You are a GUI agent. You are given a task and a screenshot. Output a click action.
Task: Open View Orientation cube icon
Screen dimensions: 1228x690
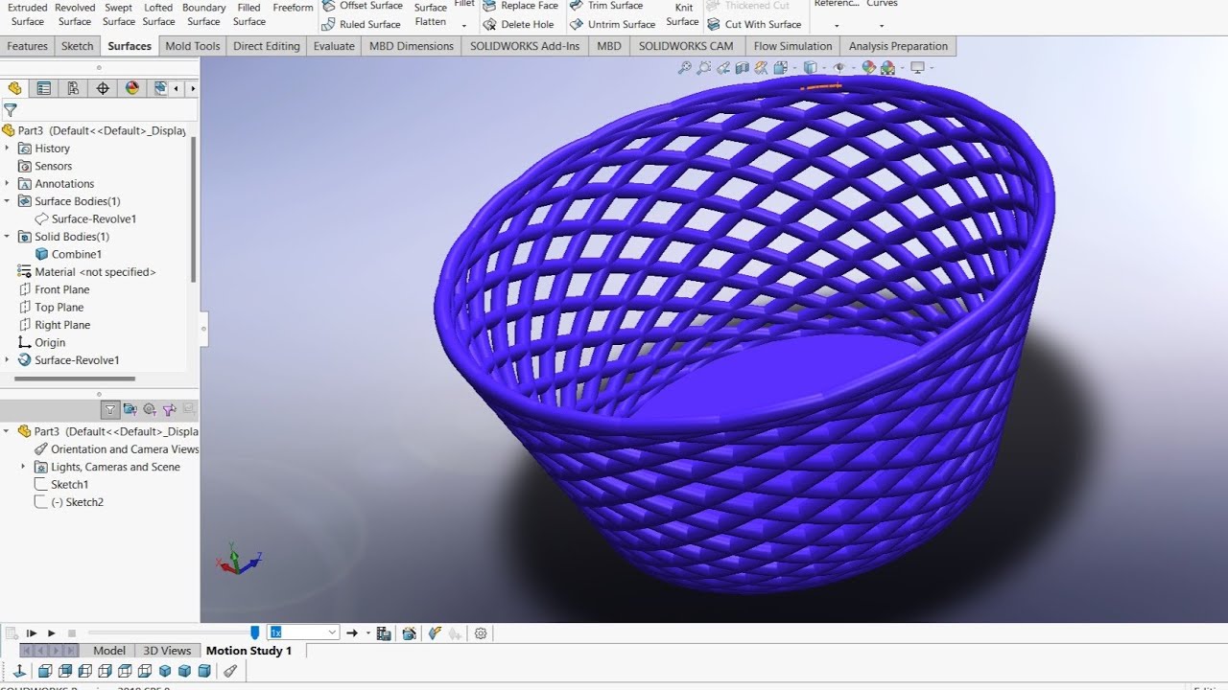coord(780,68)
